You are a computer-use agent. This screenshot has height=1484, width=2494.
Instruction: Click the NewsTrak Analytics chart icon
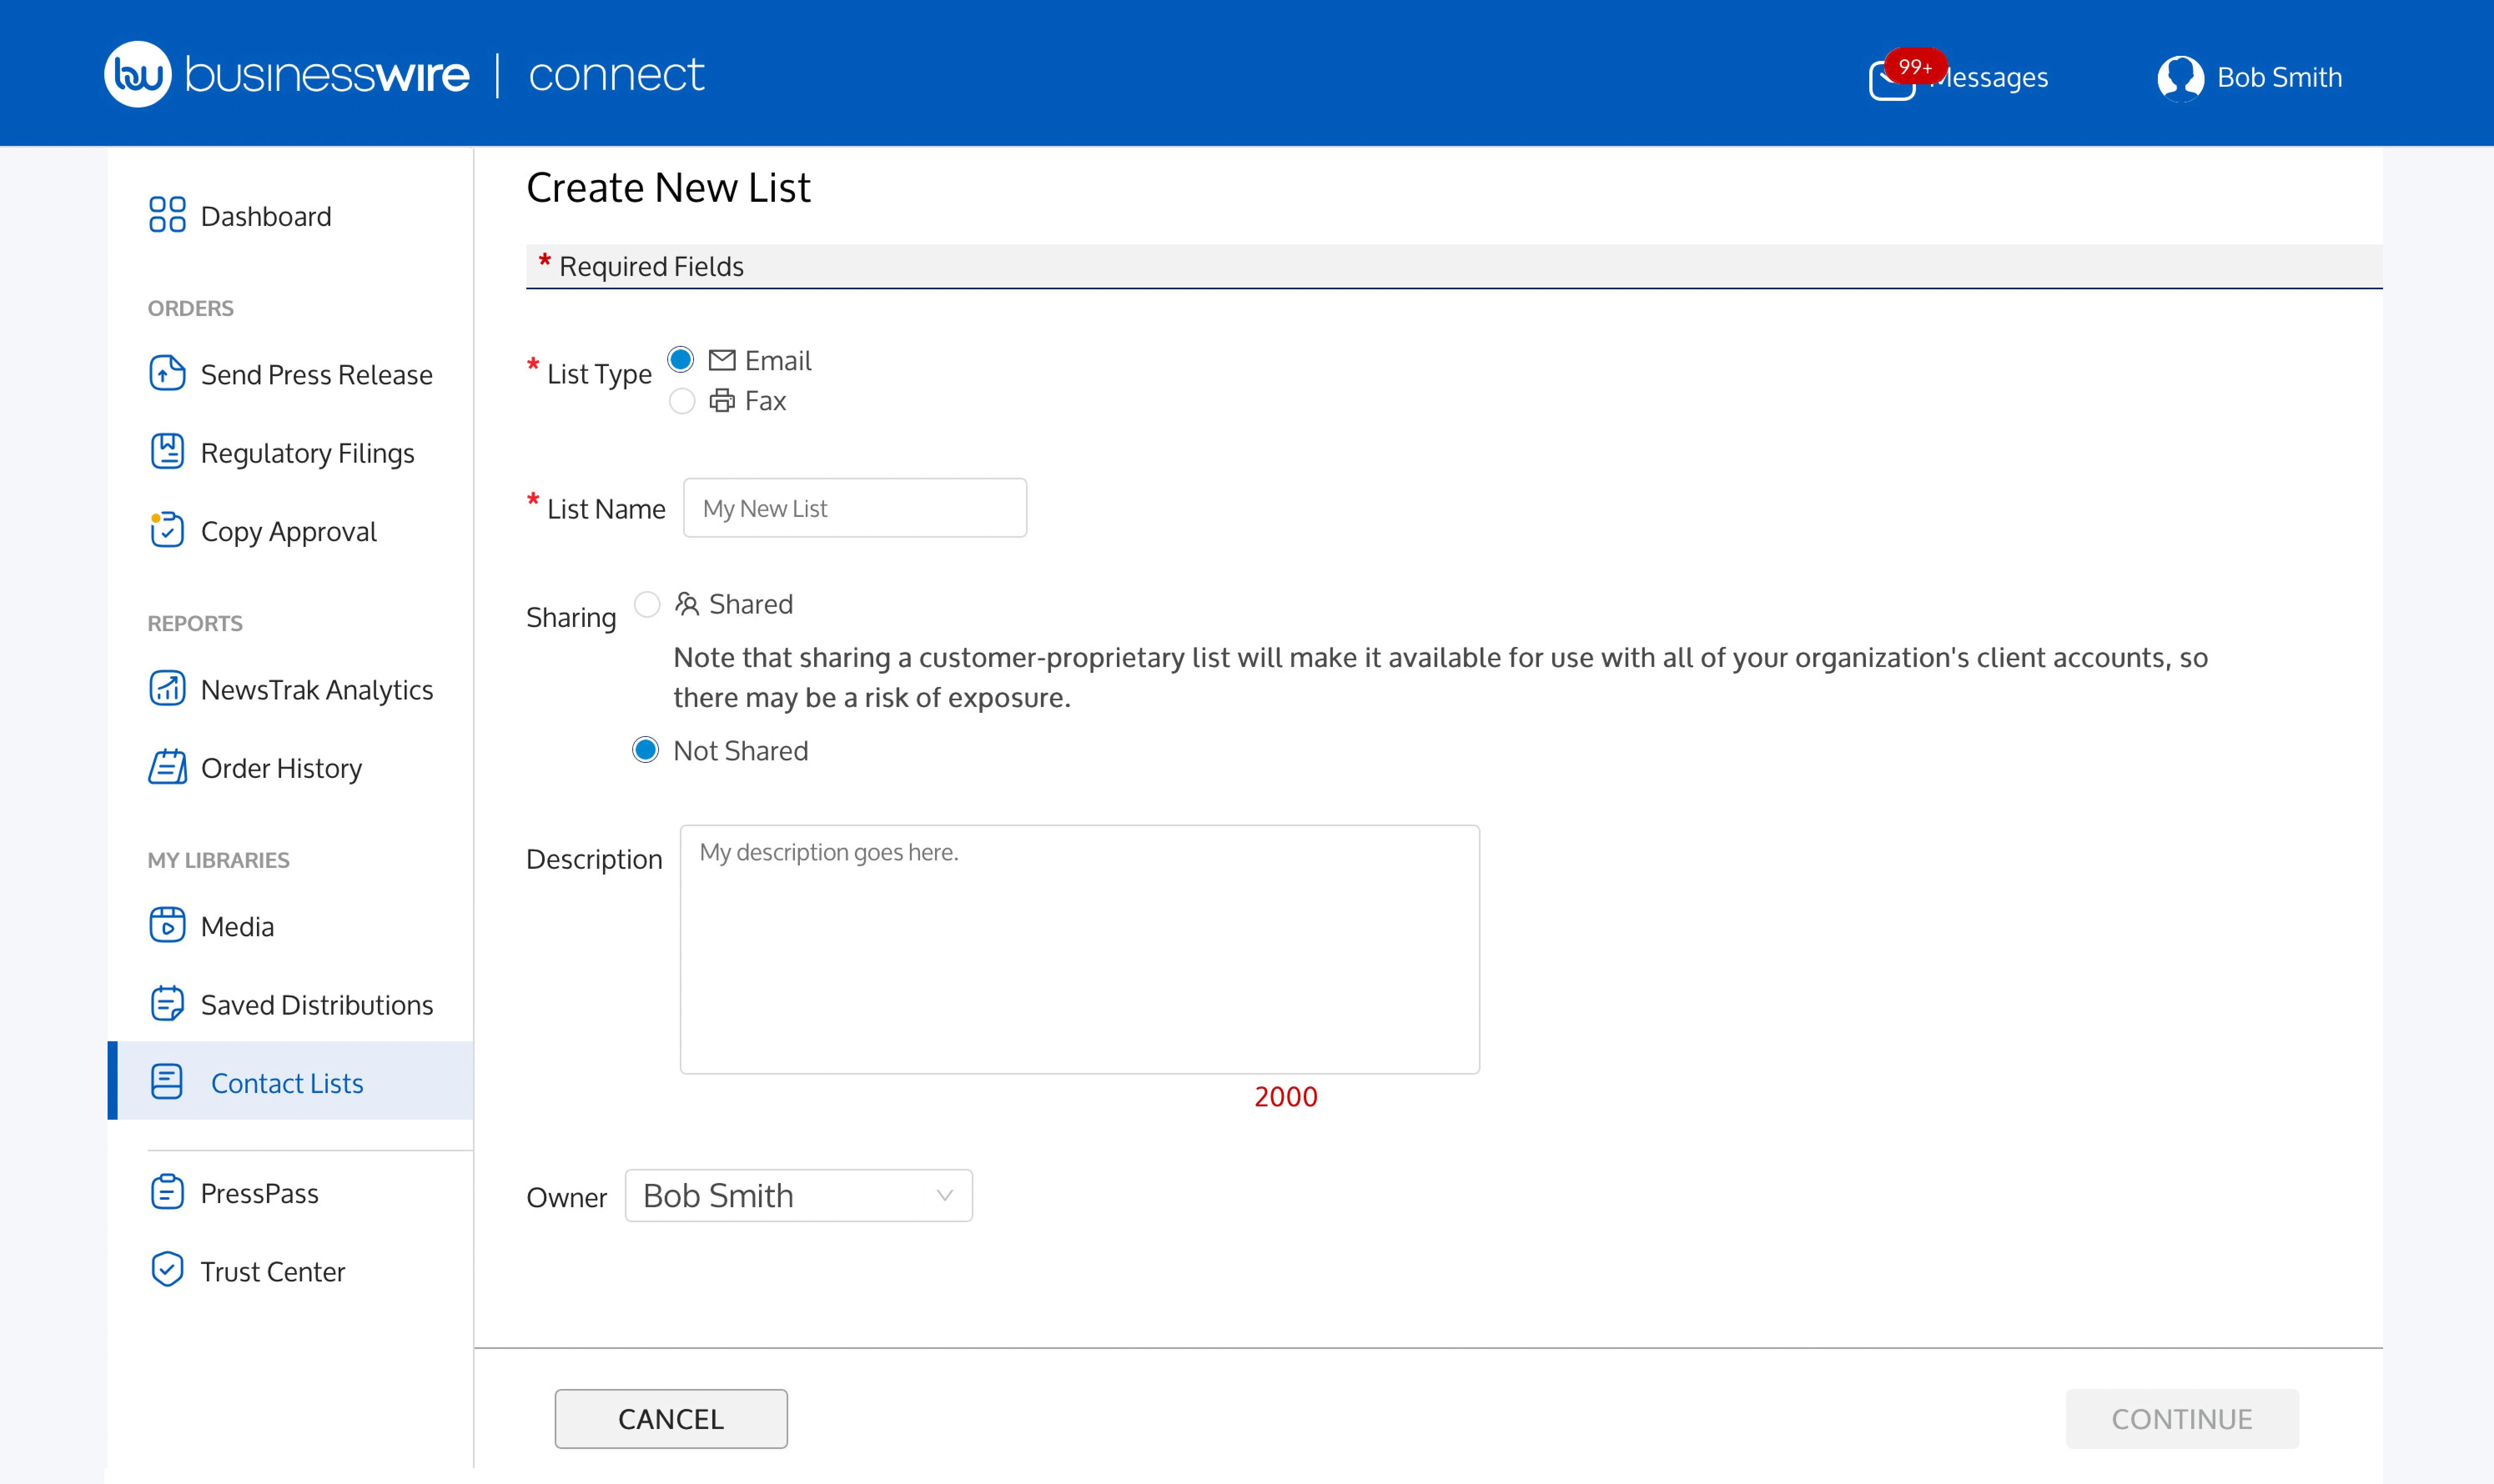tap(167, 688)
